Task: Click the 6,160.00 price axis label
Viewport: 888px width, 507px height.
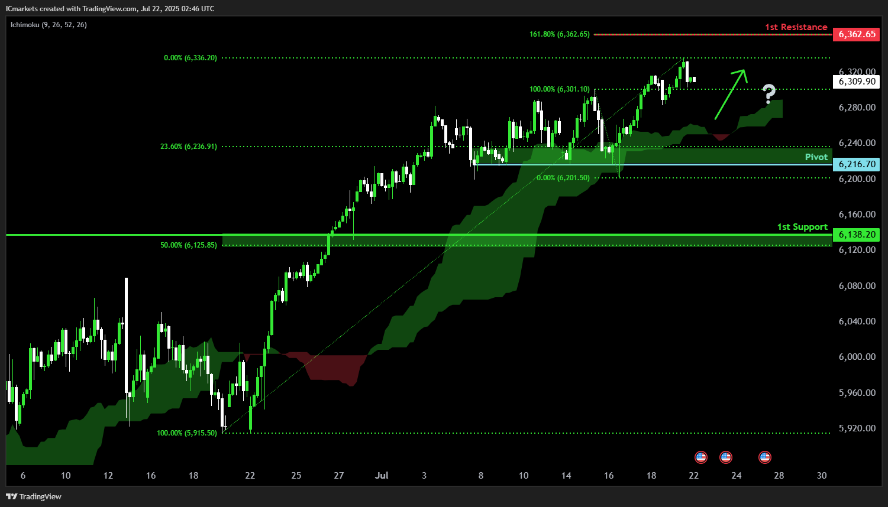Action: point(857,214)
